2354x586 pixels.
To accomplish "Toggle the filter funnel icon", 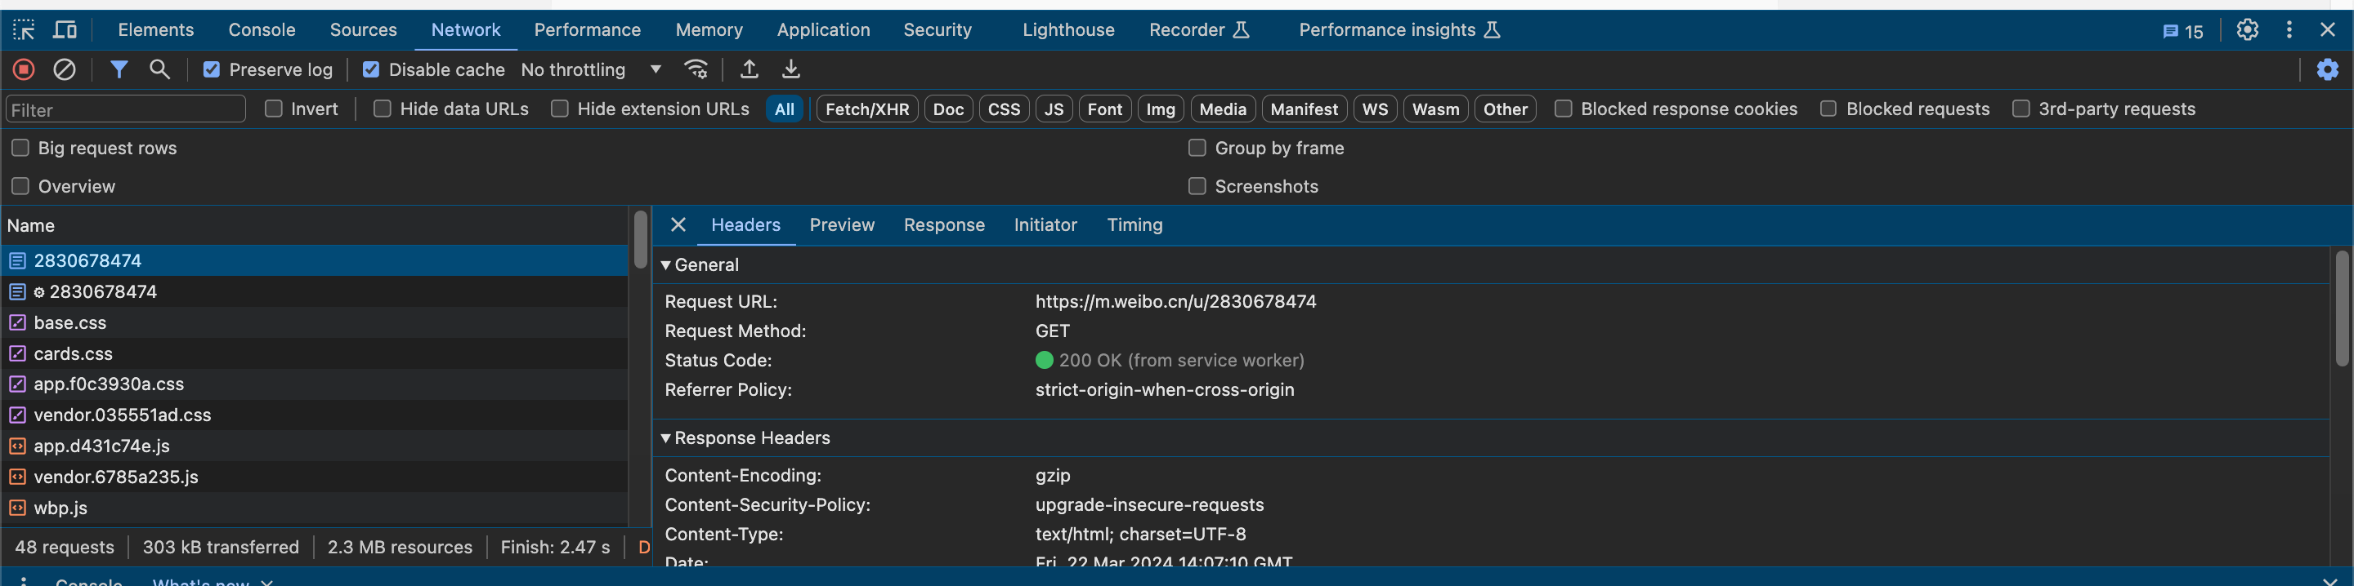I will pos(119,69).
